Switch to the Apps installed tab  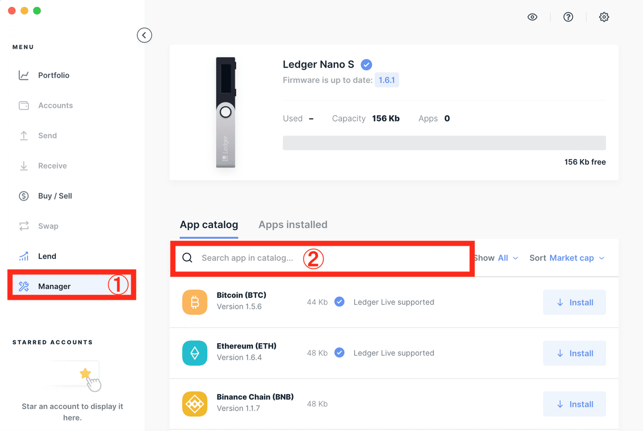[293, 225]
